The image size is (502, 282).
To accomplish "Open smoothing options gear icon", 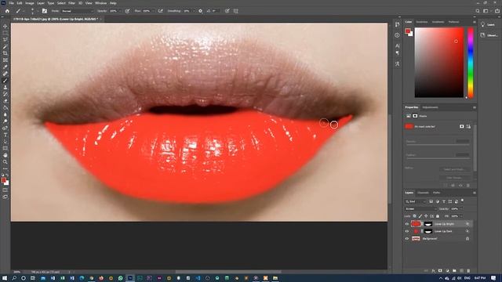I will pyautogui.click(x=201, y=11).
